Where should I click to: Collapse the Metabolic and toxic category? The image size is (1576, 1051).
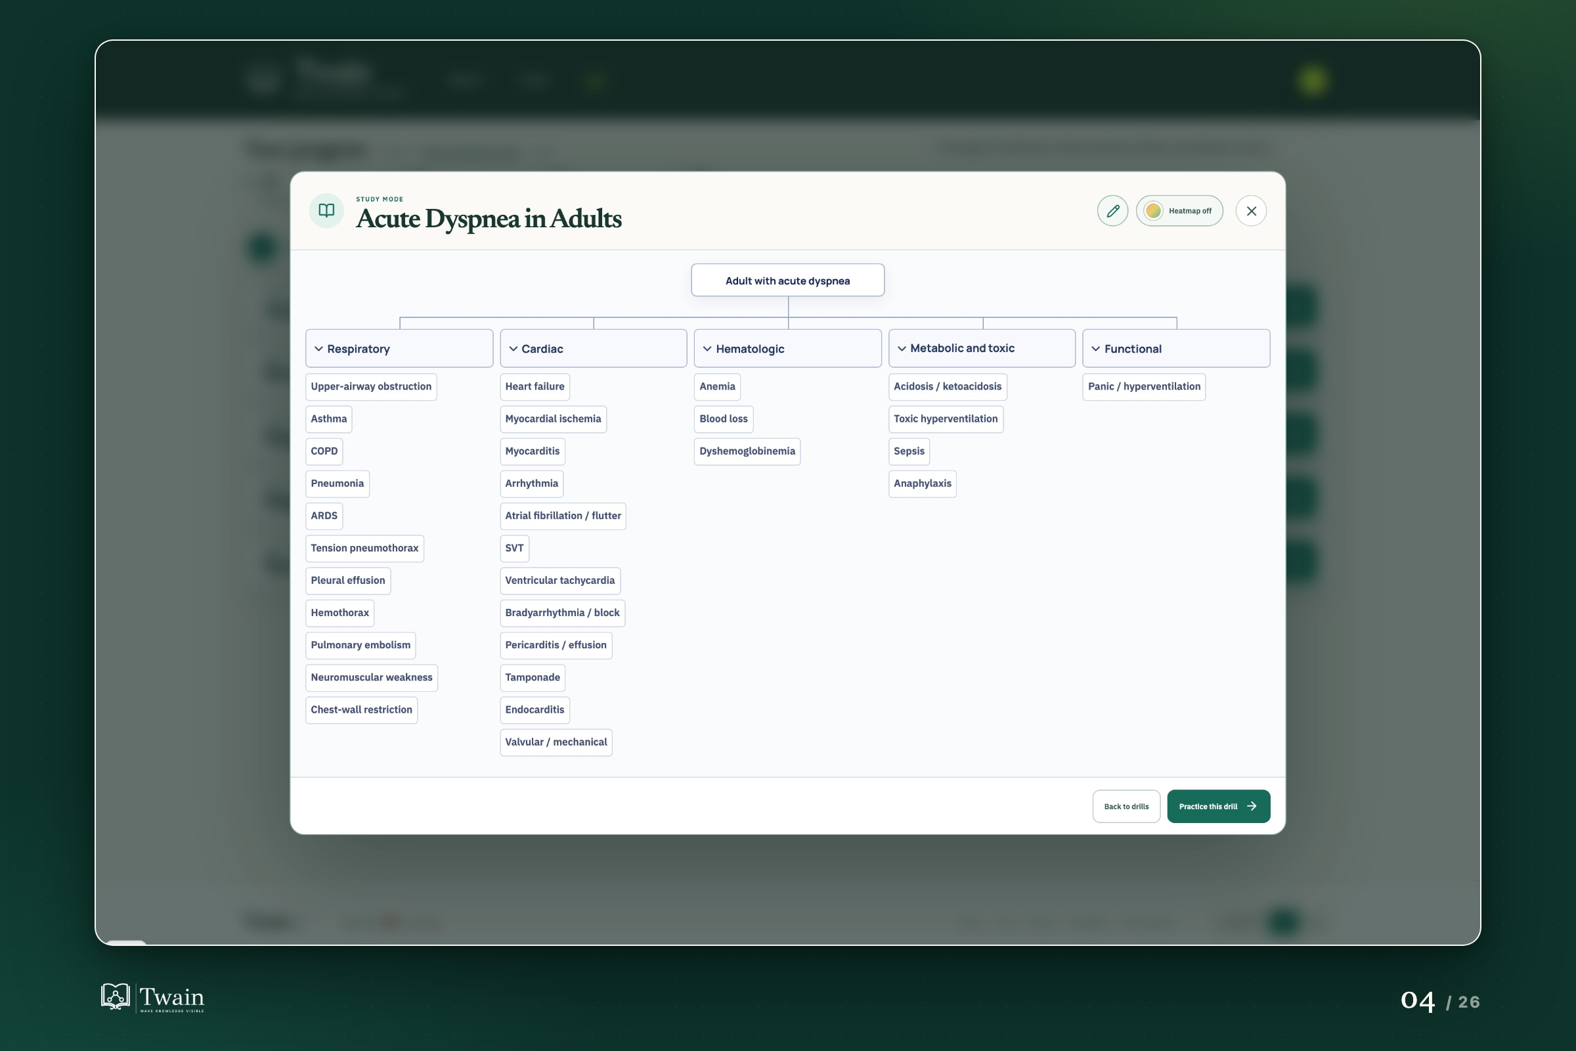(982, 349)
